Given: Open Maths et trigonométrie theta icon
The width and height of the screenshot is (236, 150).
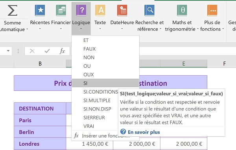Looking at the screenshot, I should pyautogui.click(x=182, y=10).
